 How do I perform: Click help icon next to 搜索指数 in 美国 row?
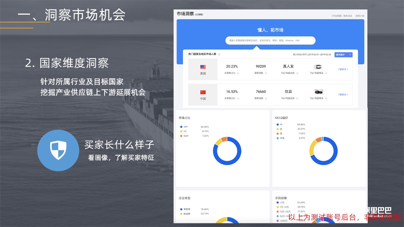266,73
